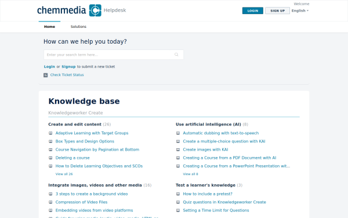Click article icon beside Creating a Course from PDF

pos(178,158)
